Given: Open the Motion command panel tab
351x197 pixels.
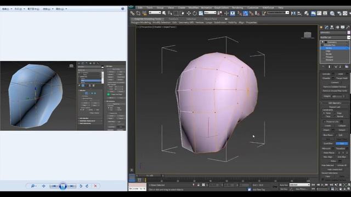Looking at the screenshot, I should 337,27.
